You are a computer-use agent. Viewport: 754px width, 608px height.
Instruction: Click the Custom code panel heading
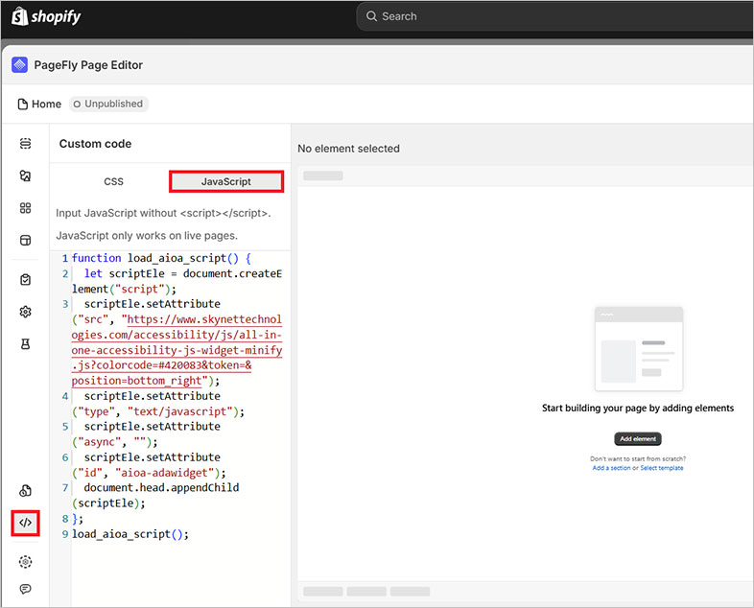point(95,144)
